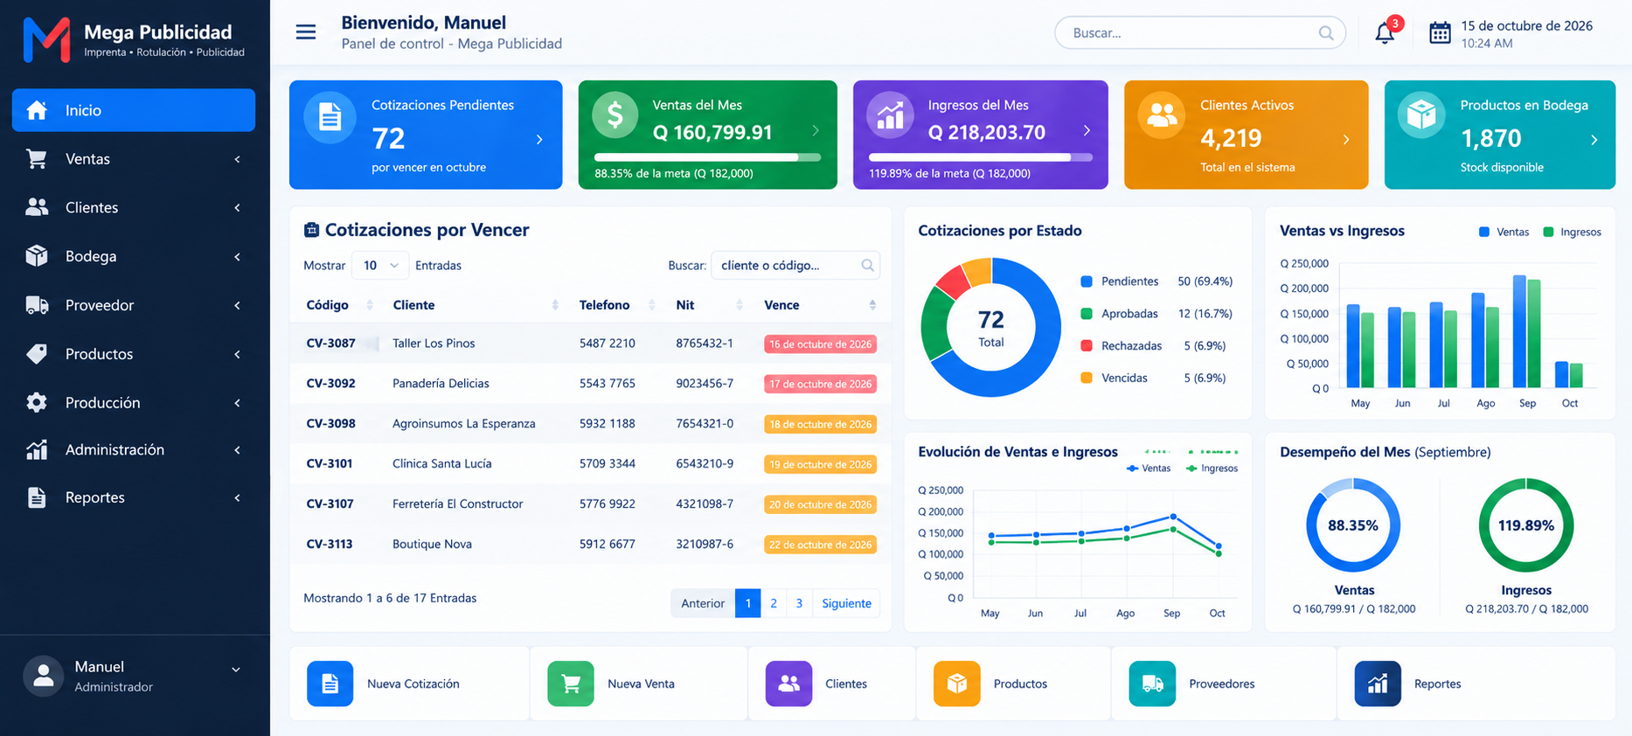Open Reportes in the sidebar
Image resolution: width=1632 pixels, height=736 pixels.
click(134, 497)
